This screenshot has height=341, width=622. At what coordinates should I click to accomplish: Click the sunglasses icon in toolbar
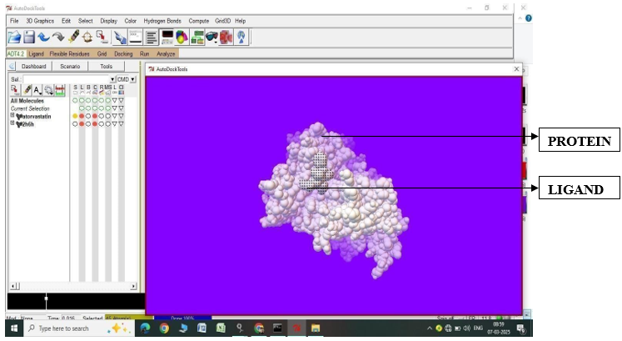[210, 37]
